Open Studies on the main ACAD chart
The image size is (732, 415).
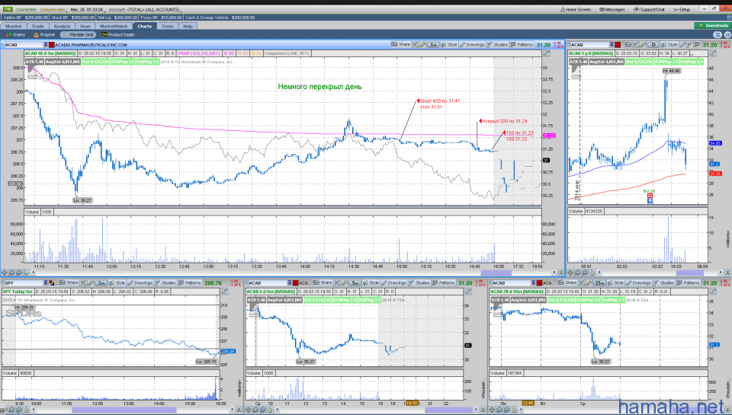tap(497, 44)
